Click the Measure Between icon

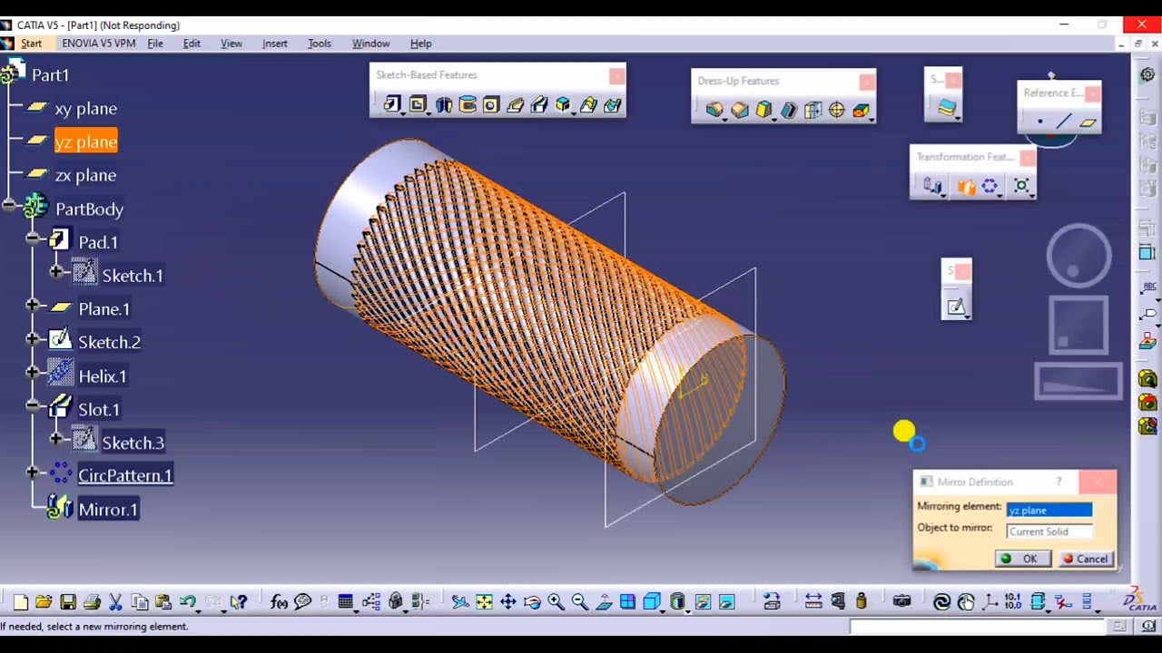(813, 601)
